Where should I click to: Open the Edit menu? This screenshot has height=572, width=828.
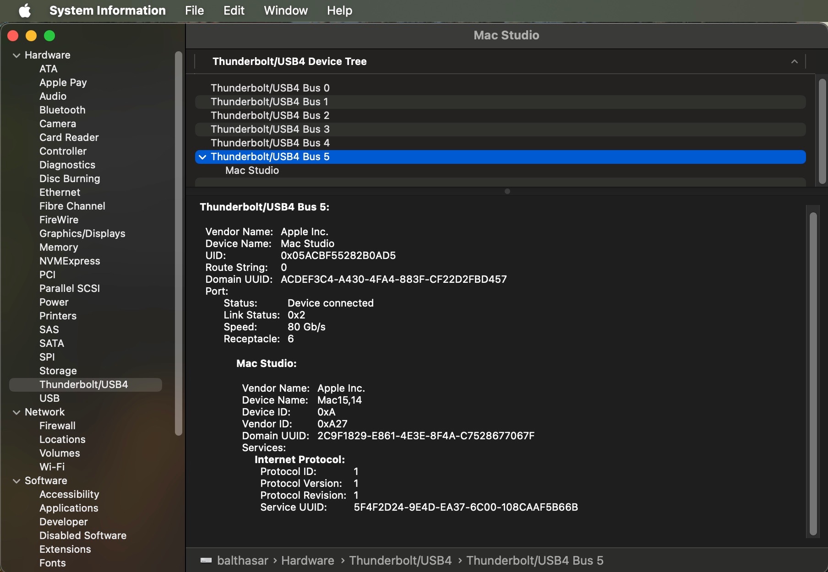pos(234,10)
